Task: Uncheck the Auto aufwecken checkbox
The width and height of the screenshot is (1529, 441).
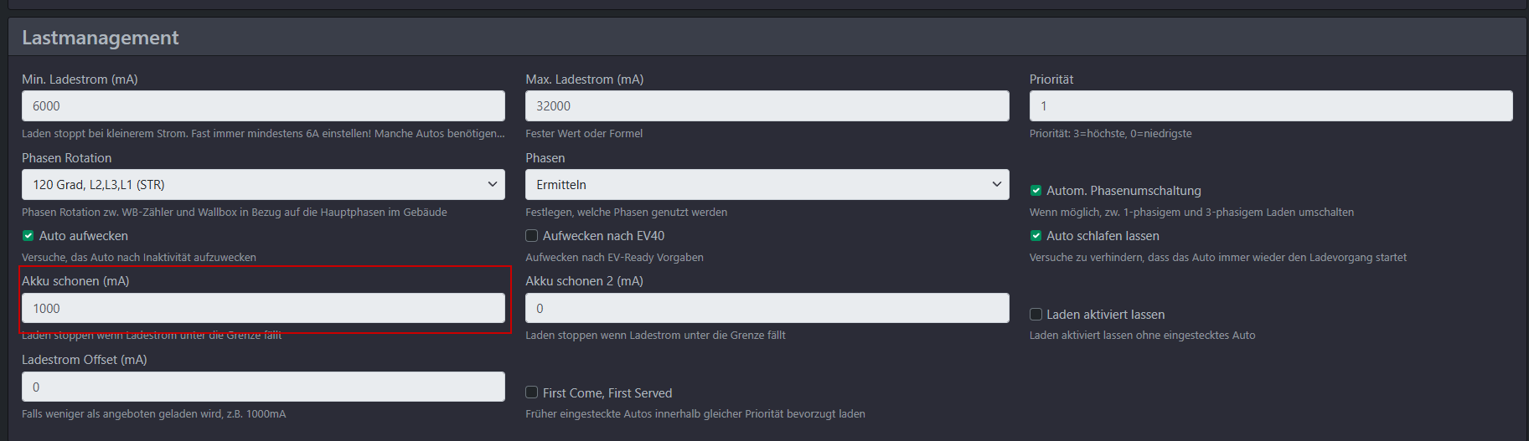Action: coord(28,236)
